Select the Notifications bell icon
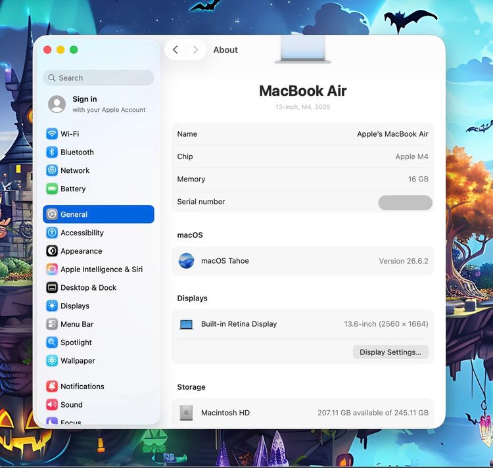 [x=52, y=386]
